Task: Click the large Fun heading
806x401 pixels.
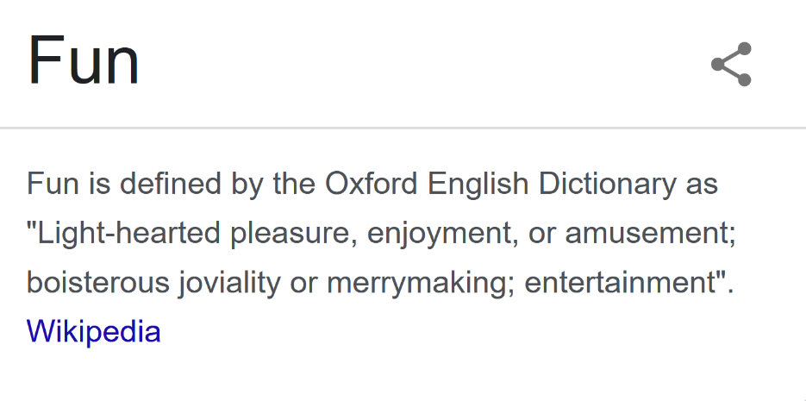Action: (x=84, y=62)
